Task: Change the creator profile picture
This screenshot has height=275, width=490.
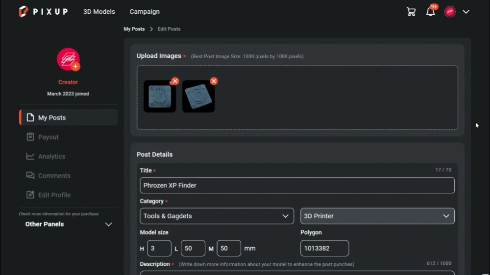Action: (x=68, y=59)
